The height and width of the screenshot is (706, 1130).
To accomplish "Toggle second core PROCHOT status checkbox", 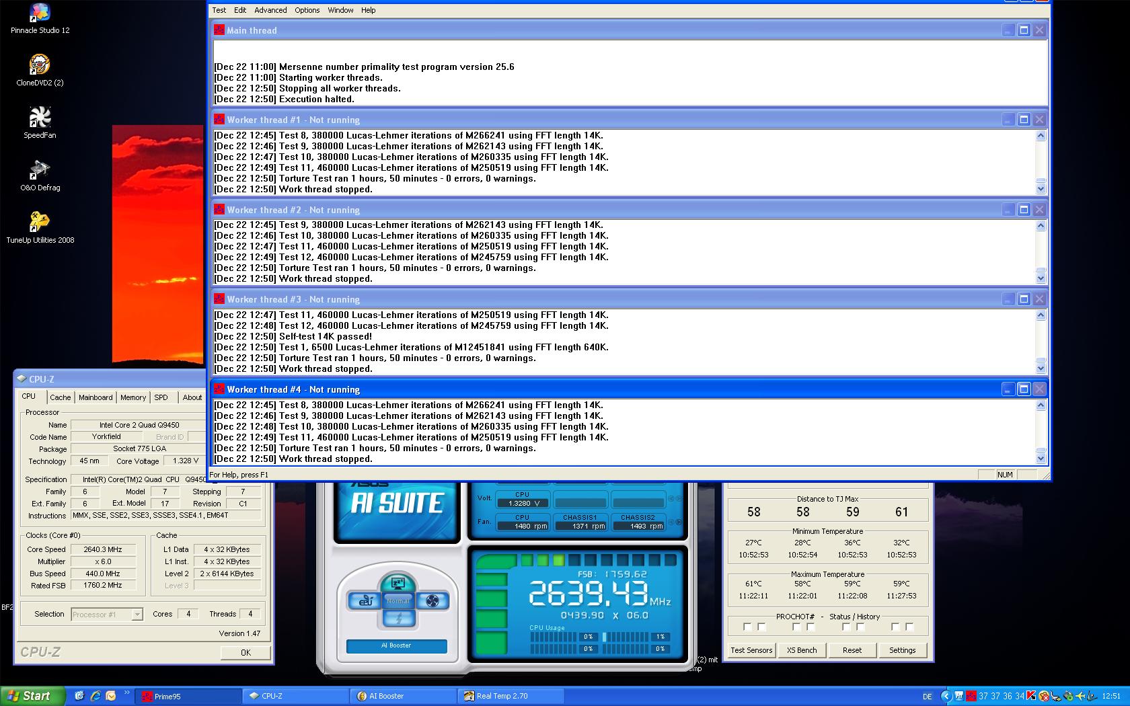I will [796, 627].
